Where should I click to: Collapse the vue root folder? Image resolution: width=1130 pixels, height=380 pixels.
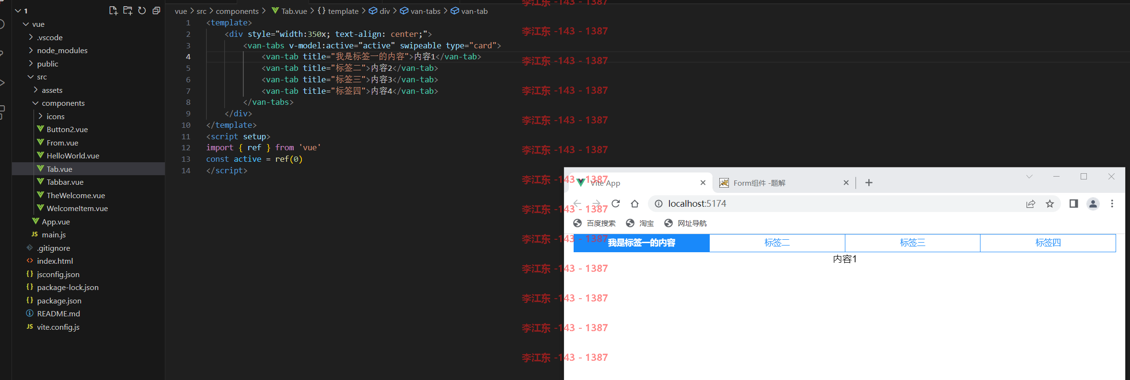pos(26,24)
